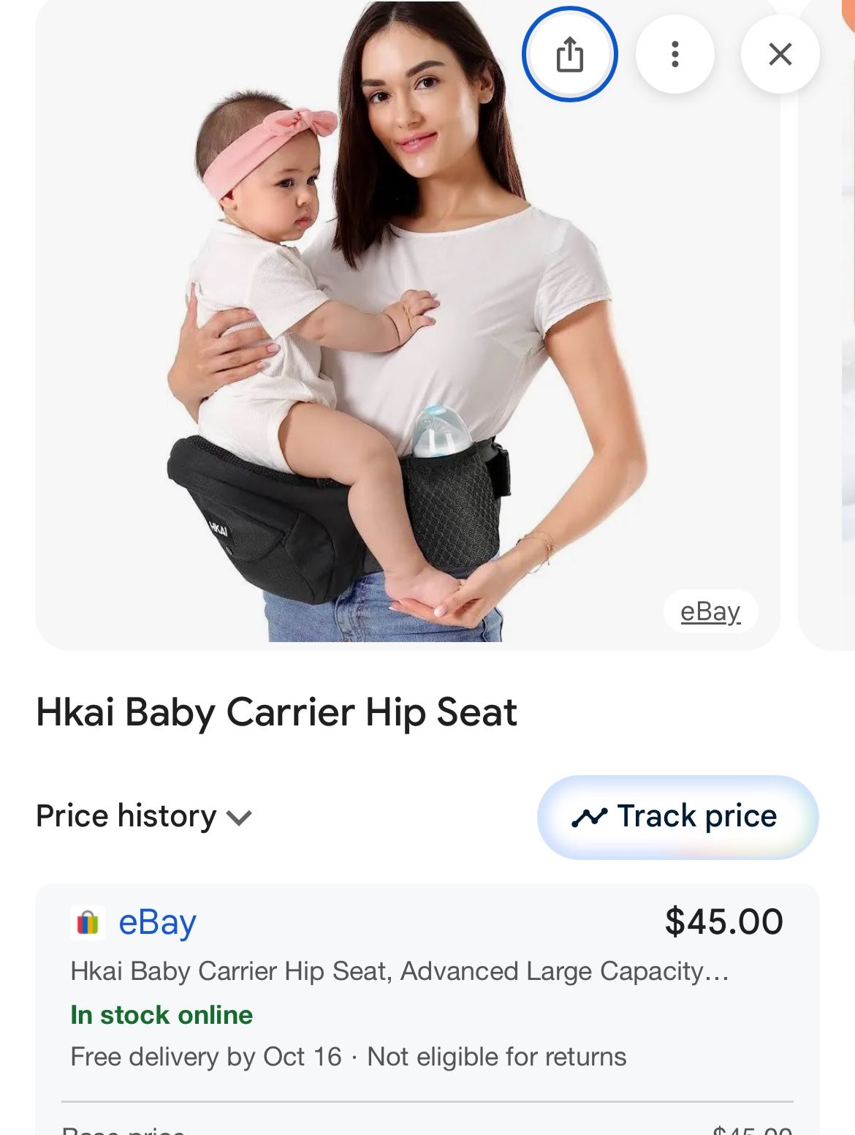Image resolution: width=855 pixels, height=1135 pixels.
Task: View the baby carrier product photo
Action: pyautogui.click(x=408, y=322)
